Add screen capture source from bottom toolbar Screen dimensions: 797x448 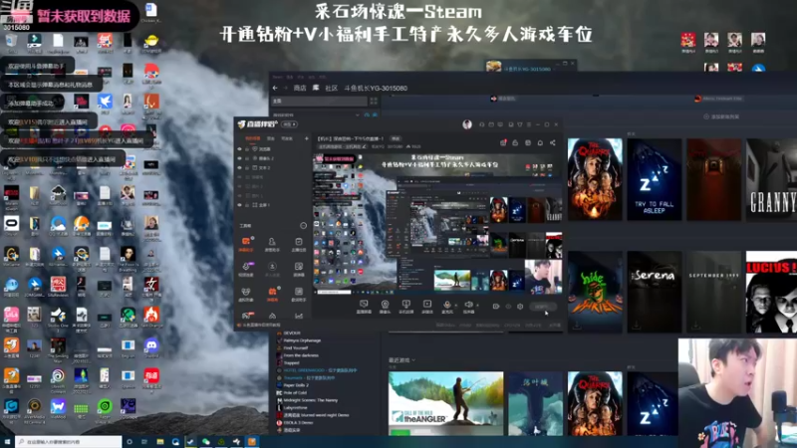[x=364, y=306]
